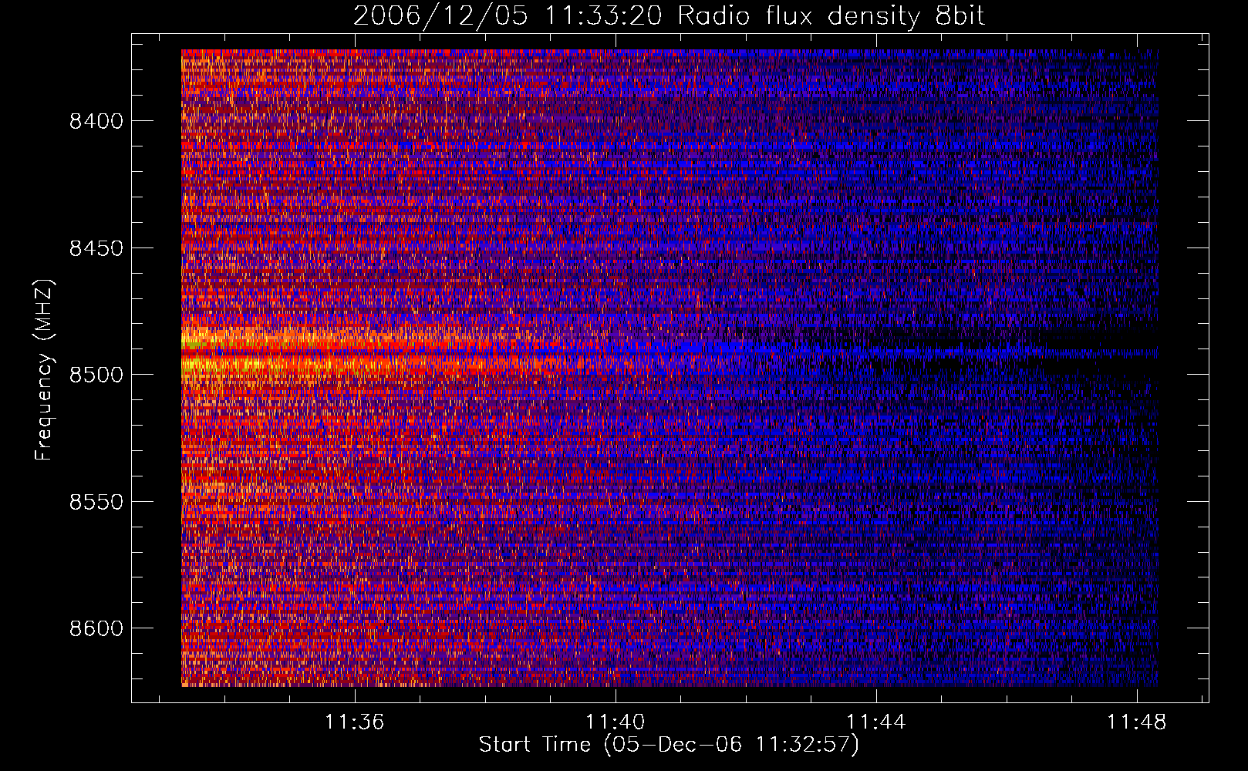The image size is (1248, 771).
Task: Click the 'Start Time (05-Dec-06 11:32:57)' label
Action: tap(669, 745)
